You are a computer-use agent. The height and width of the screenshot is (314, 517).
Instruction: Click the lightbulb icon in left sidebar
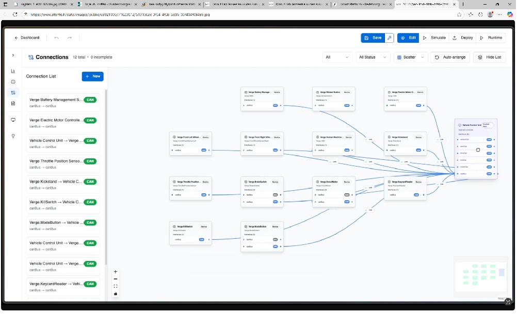[x=13, y=136]
